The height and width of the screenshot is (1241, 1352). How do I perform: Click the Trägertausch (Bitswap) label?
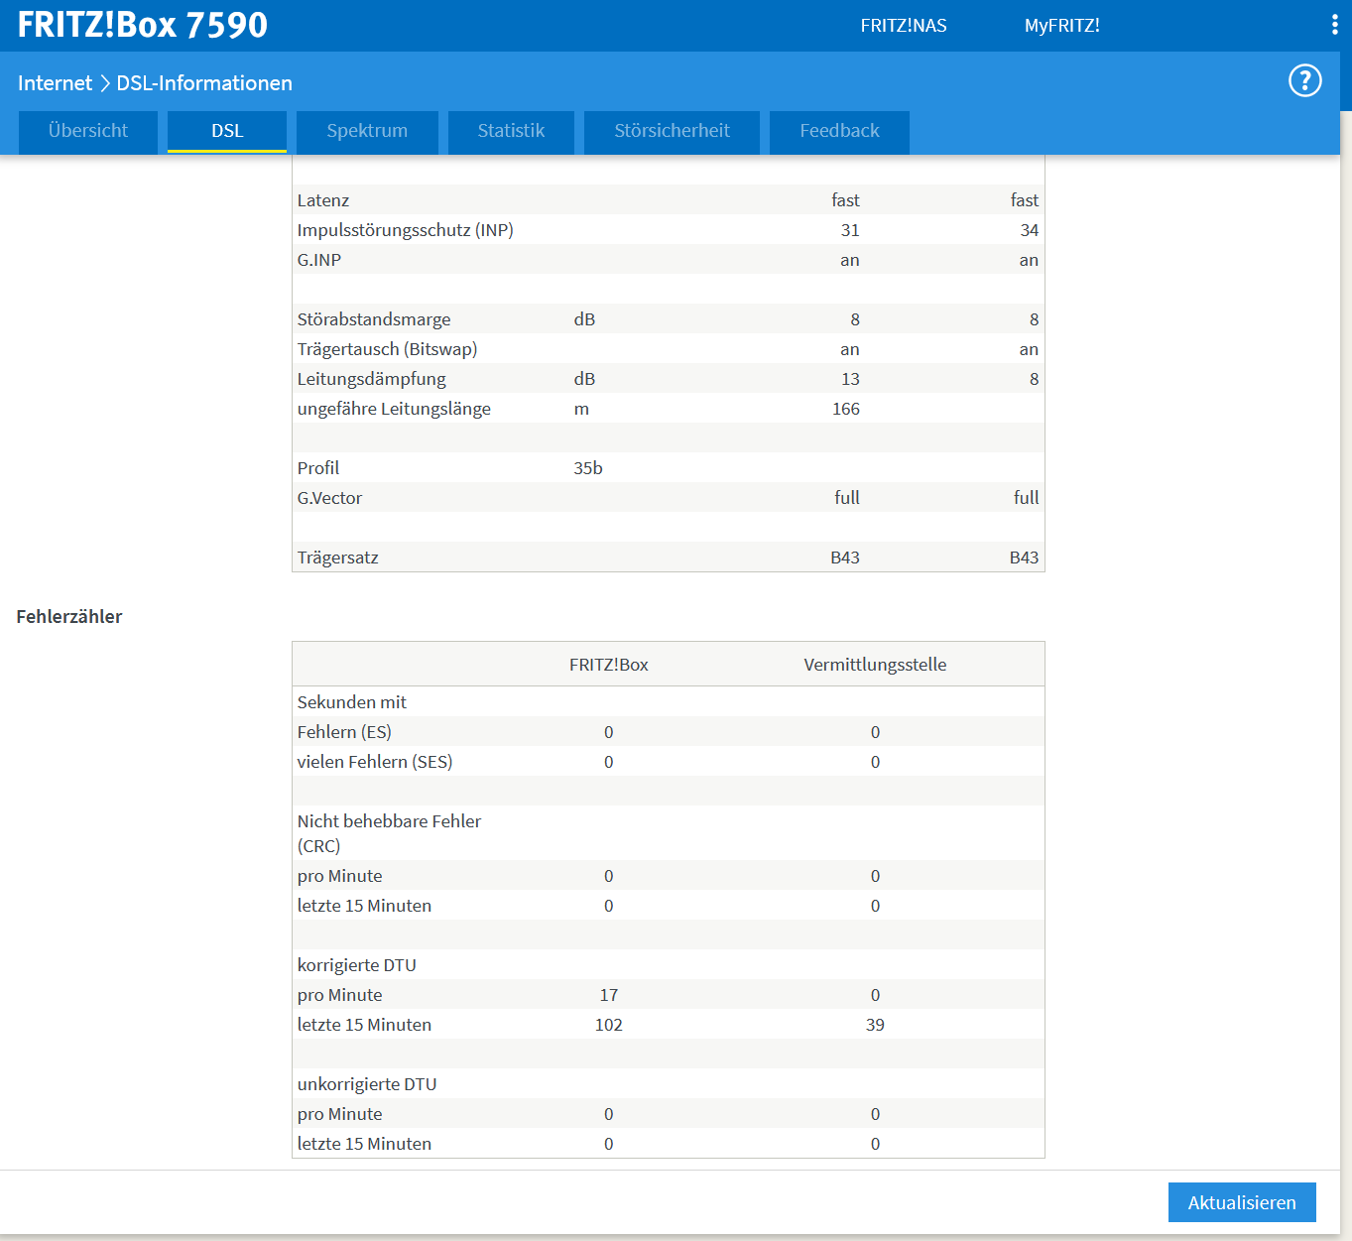pos(387,349)
